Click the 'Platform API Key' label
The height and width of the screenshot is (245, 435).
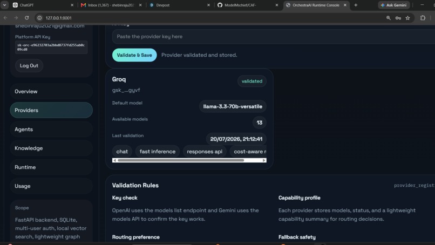(32, 37)
